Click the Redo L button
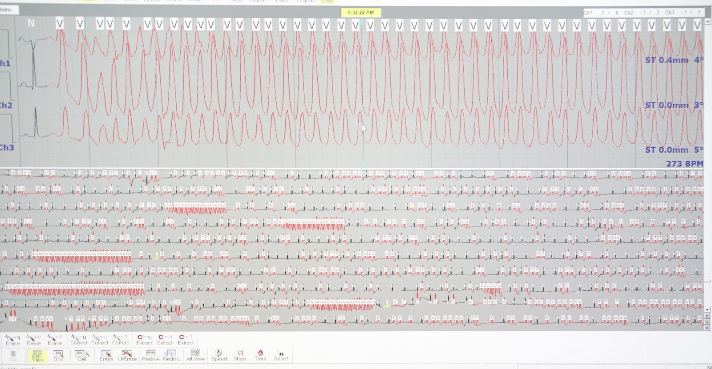 tap(171, 356)
